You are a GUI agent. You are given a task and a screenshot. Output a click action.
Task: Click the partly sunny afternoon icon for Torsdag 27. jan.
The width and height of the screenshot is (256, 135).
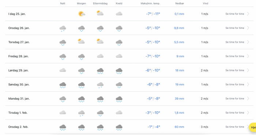(100, 41)
